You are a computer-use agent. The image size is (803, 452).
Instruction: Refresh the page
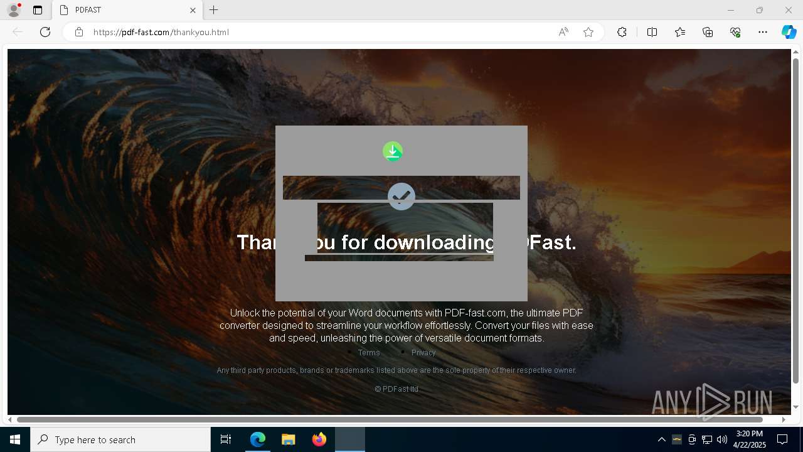pyautogui.click(x=45, y=32)
